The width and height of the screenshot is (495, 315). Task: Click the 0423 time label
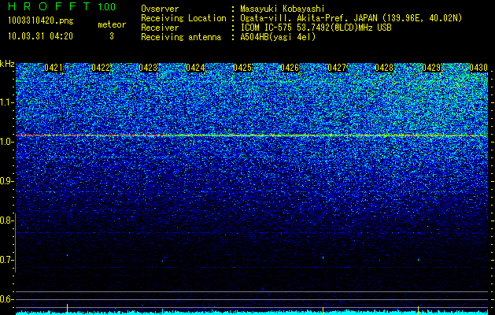click(148, 68)
